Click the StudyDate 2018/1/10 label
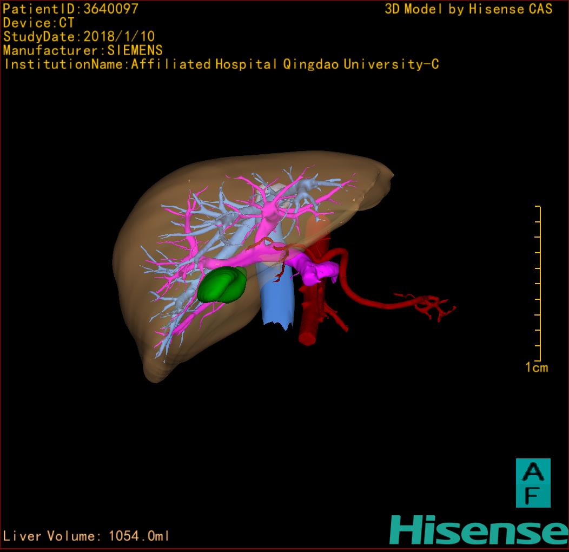This screenshot has height=552, width=569. click(x=79, y=37)
